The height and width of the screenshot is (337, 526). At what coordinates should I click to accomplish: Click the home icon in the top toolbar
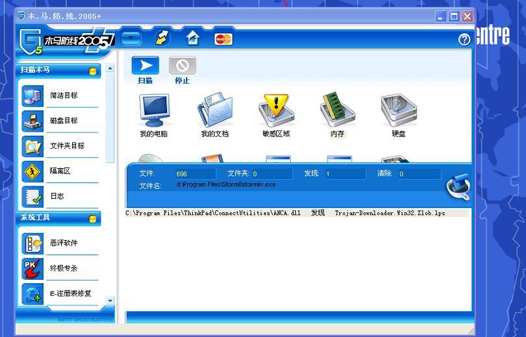click(x=193, y=38)
